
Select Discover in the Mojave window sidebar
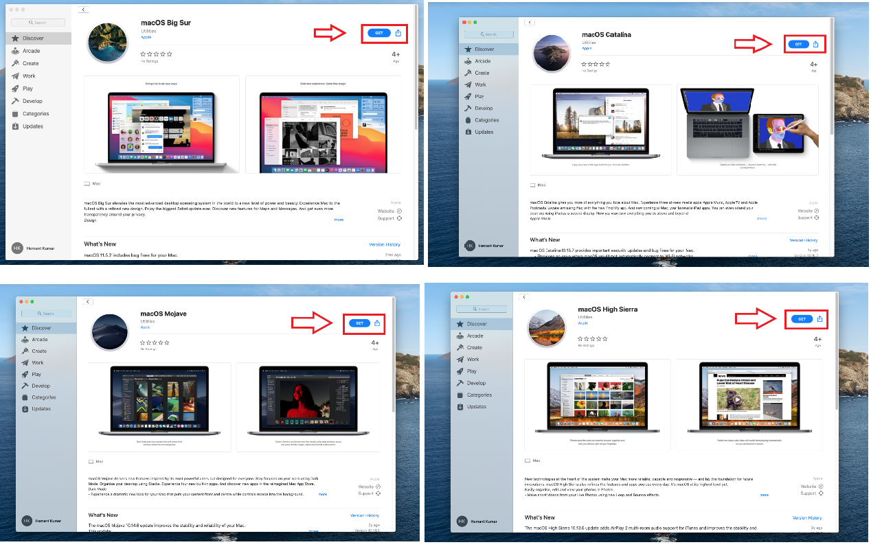coord(41,328)
